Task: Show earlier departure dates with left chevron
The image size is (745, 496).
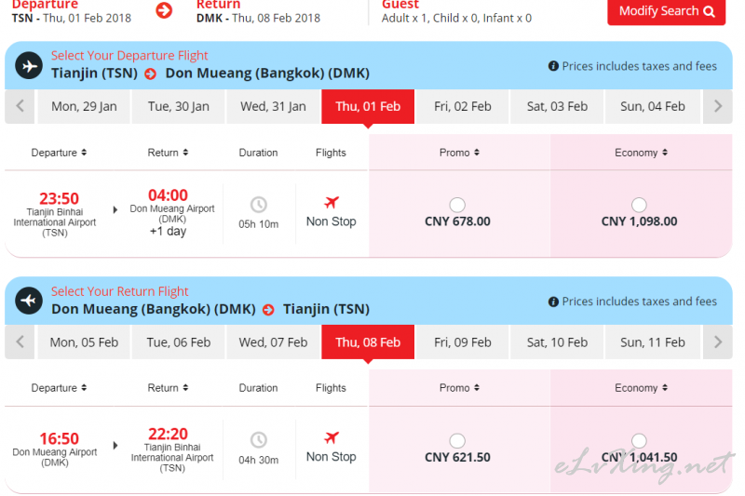Action: coord(20,106)
